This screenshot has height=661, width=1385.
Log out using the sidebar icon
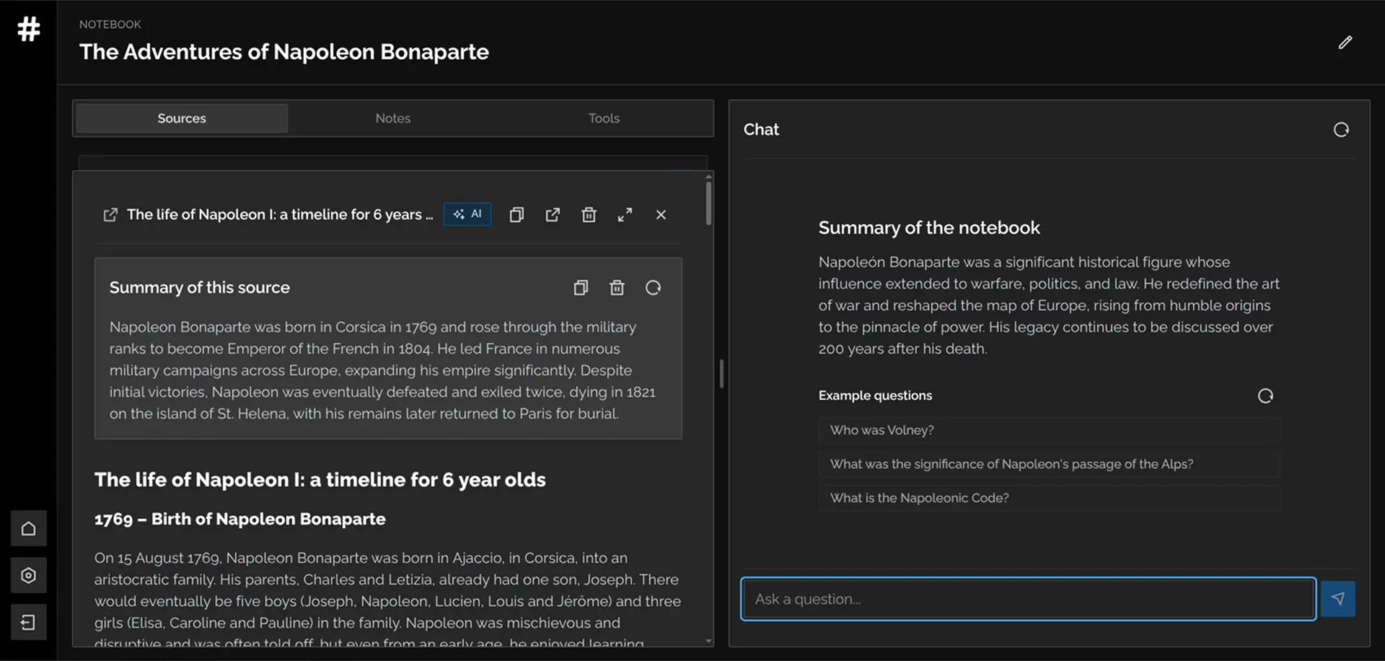28,622
